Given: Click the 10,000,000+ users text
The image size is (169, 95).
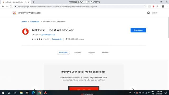Looking at the screenshot, I should point(76,39).
